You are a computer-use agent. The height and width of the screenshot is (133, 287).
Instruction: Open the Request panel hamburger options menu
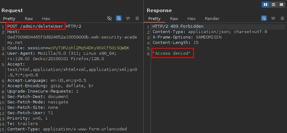pos(137,18)
